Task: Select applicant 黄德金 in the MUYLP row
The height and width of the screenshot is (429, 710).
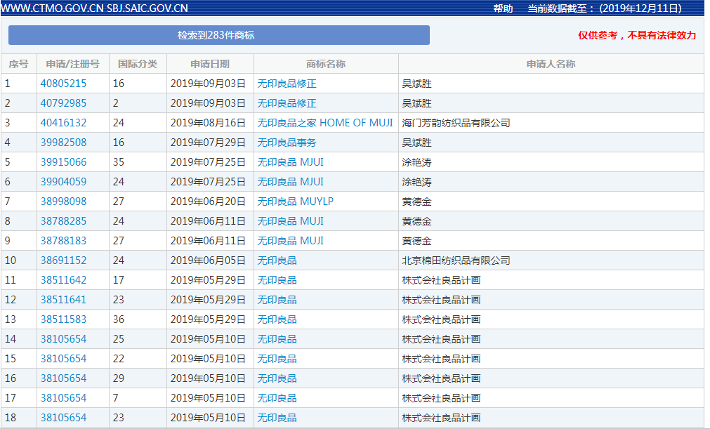Action: (416, 202)
